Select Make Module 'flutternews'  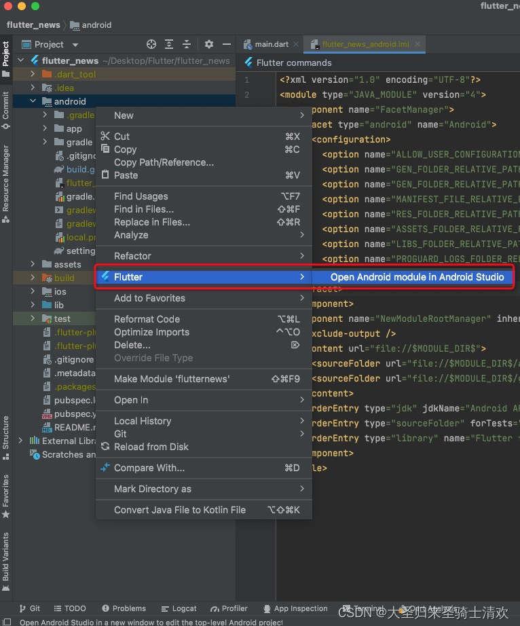[x=204, y=379]
